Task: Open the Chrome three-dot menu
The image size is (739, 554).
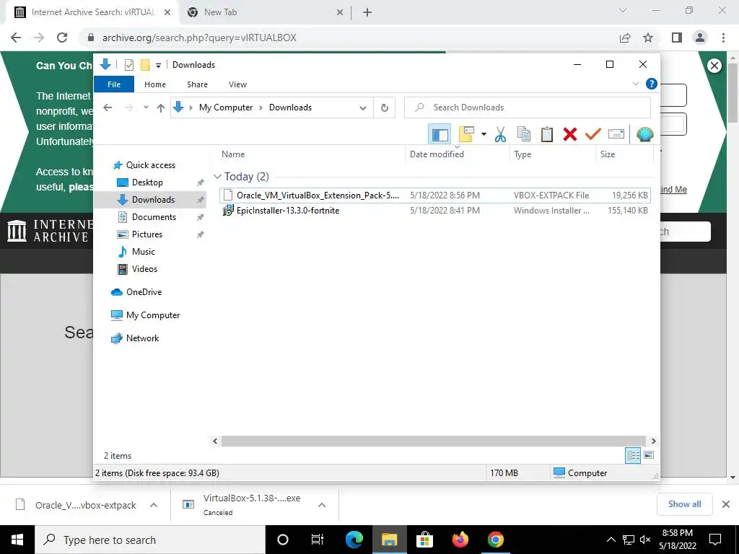Action: (723, 38)
